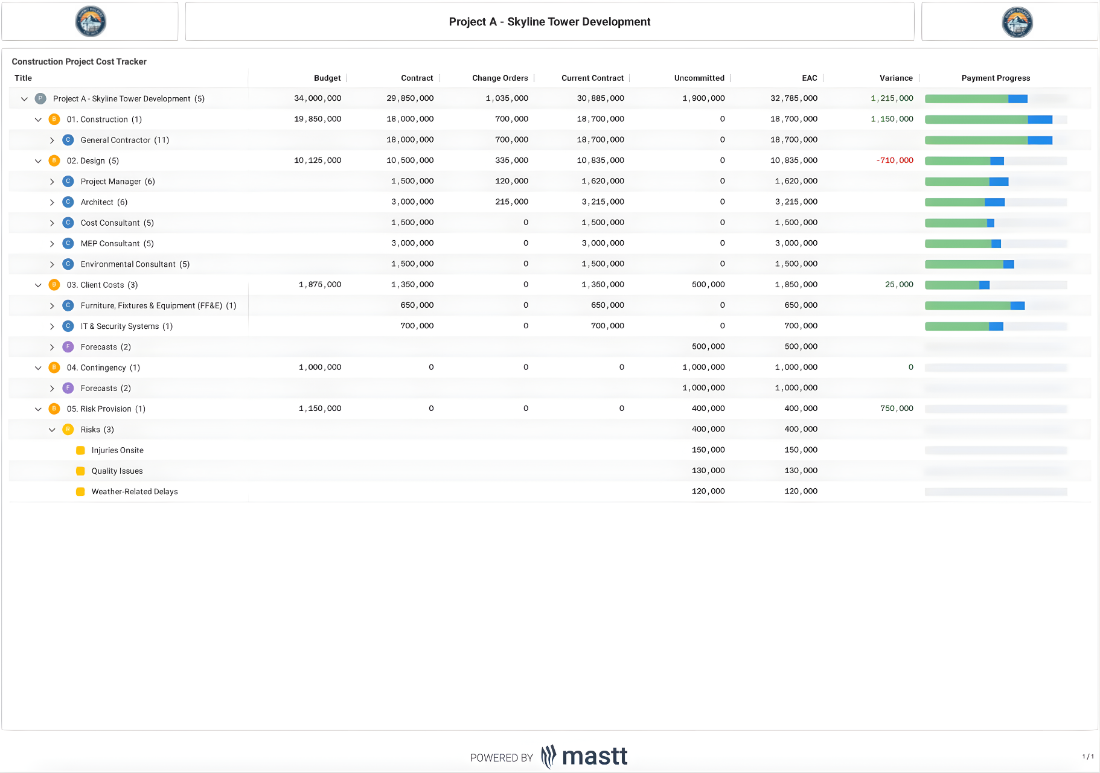
Task: Click the yellow marker beside Weather-Related Delays
Action: [81, 491]
